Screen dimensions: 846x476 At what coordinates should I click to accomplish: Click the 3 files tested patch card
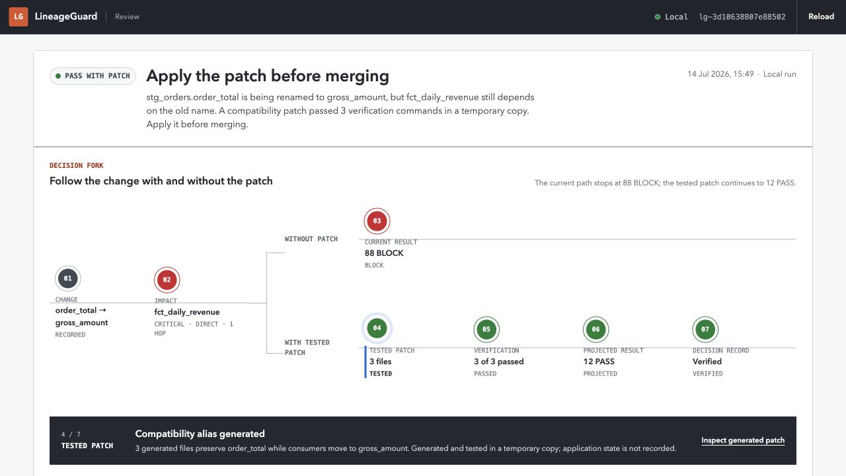(413, 362)
